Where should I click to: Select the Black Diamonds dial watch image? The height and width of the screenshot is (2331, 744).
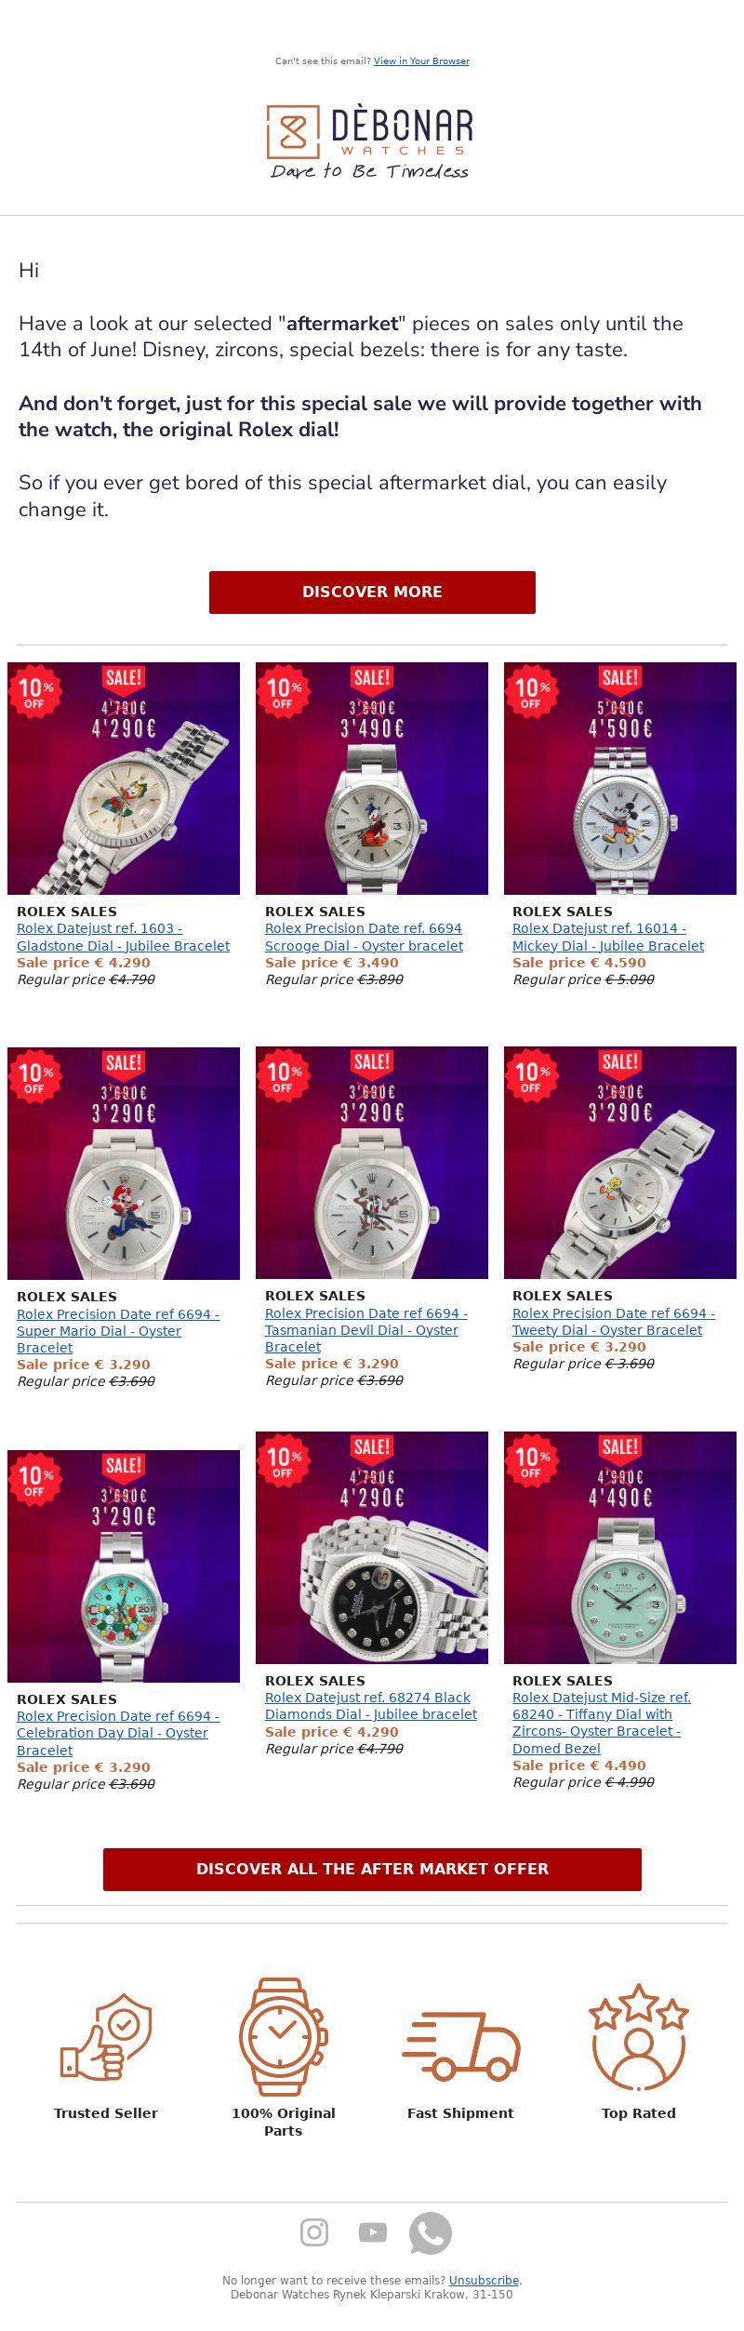[372, 1548]
